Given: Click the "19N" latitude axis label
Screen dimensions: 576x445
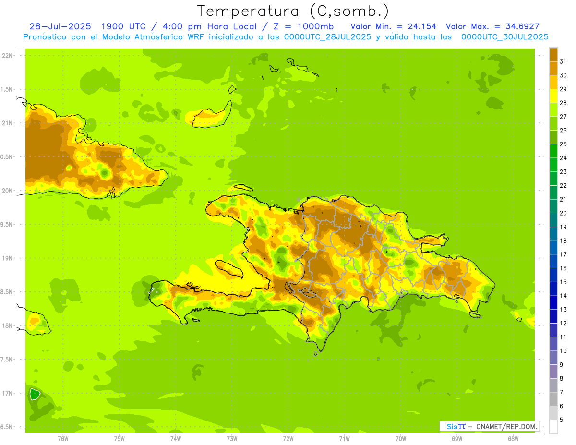Looking at the screenshot, I should click(x=7, y=258).
